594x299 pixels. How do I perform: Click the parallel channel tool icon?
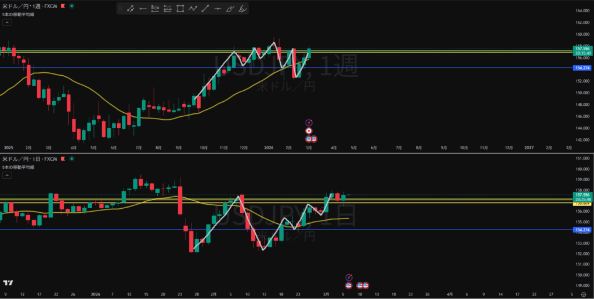[155, 9]
